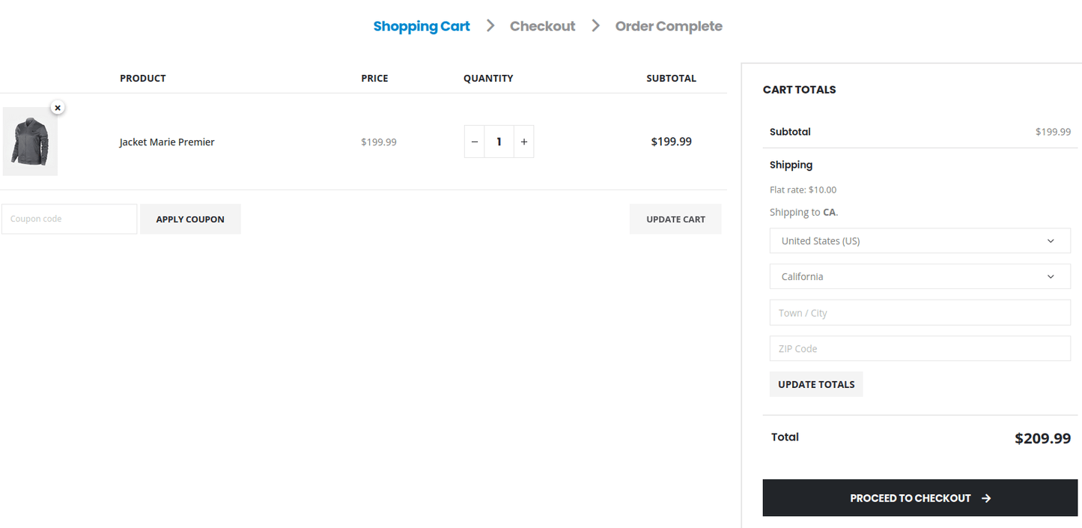This screenshot has height=528, width=1082.
Task: Click the Apply Coupon button
Action: point(190,219)
